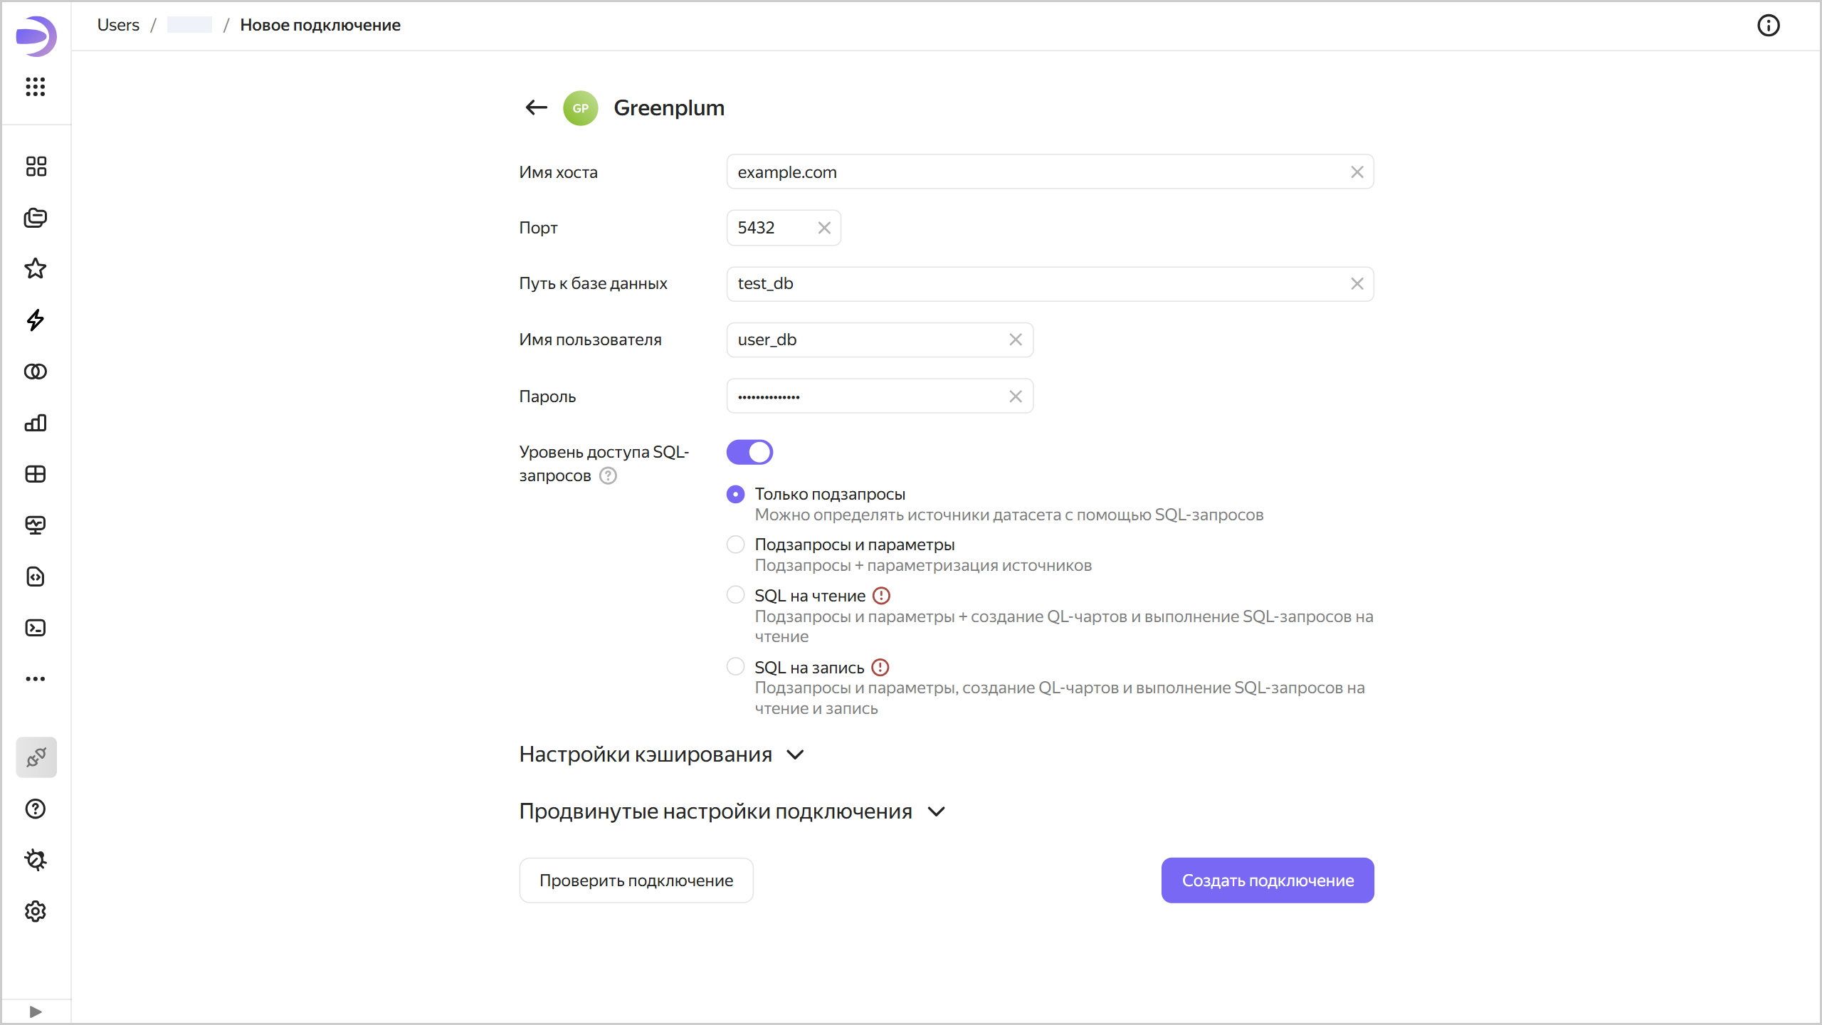Open the help question mark in sidebar
The width and height of the screenshot is (1822, 1025).
point(36,809)
